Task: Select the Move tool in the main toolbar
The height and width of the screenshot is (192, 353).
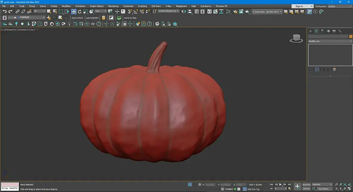Action: [74, 11]
